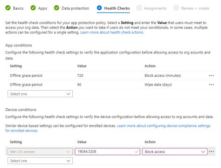The height and width of the screenshot is (168, 221).
Task: Open the Min OS version setting dropdown
Action: 40,152
